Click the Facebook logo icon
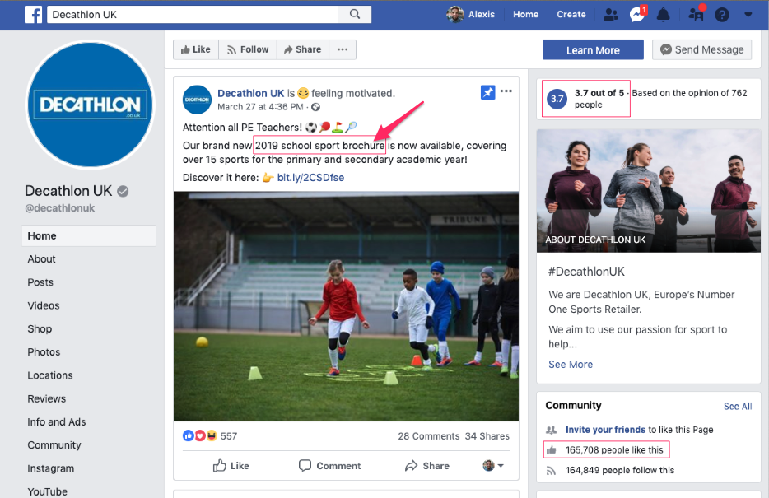 click(34, 15)
